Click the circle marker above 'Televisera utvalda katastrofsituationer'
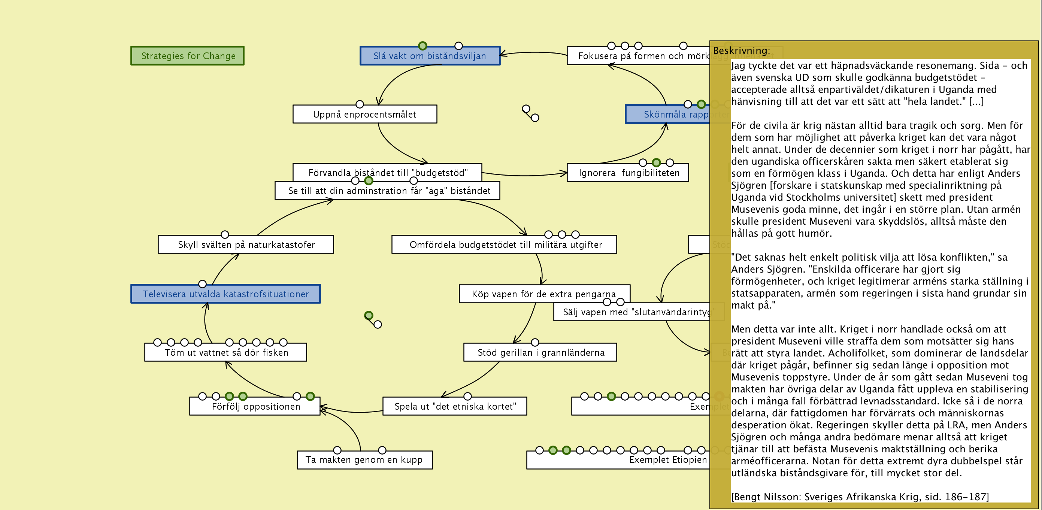This screenshot has width=1042, height=510. click(203, 284)
